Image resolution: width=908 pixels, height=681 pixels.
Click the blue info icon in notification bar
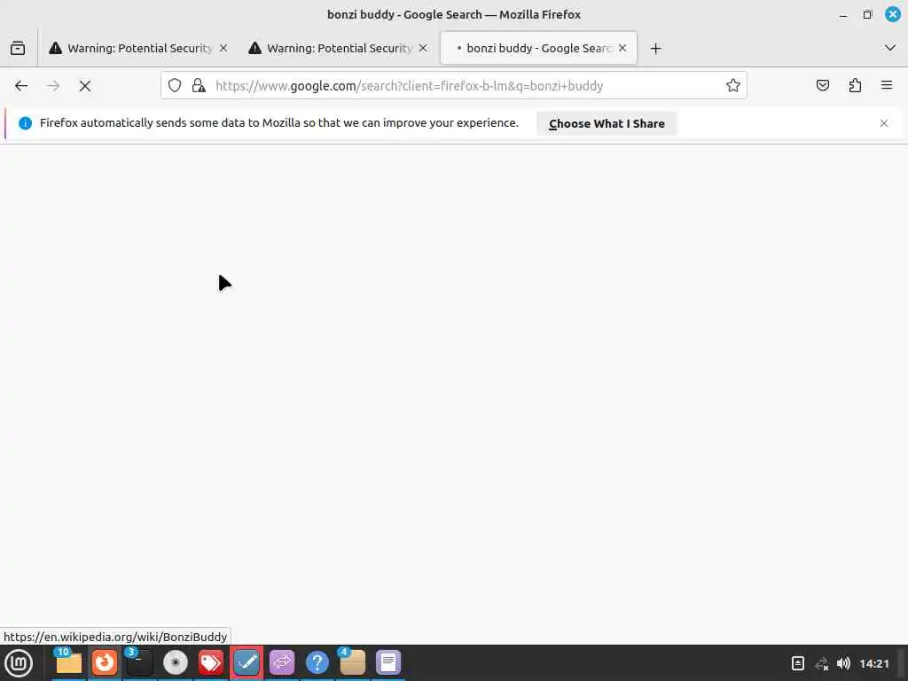(x=25, y=123)
